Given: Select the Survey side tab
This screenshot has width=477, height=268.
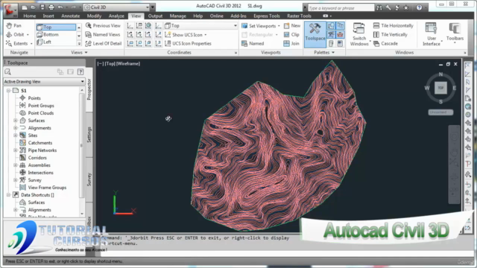Looking at the screenshot, I should [x=89, y=179].
